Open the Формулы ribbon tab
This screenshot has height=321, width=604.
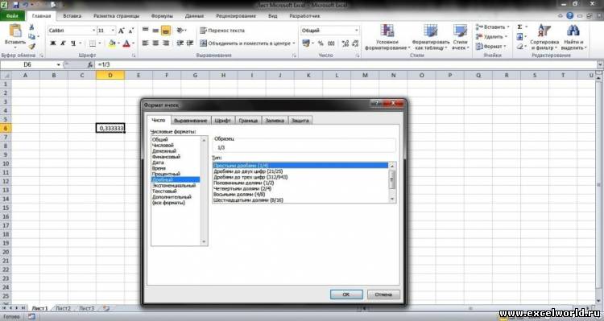coord(162,16)
